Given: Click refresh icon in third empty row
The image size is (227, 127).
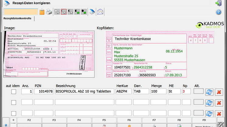Looking at the screenshot, I should coord(209,114).
